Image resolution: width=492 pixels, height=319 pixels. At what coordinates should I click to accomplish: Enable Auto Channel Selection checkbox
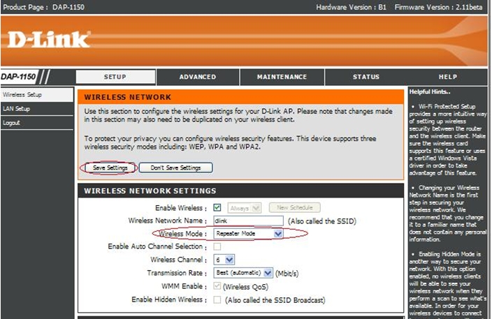click(x=217, y=246)
